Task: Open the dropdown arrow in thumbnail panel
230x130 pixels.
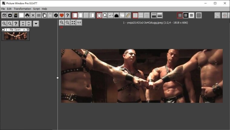Action: (x=36, y=24)
